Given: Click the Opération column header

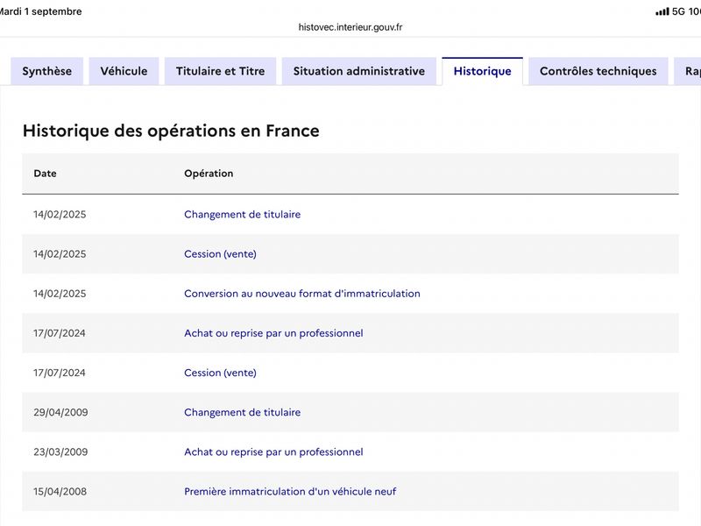Looking at the screenshot, I should pyautogui.click(x=209, y=174).
